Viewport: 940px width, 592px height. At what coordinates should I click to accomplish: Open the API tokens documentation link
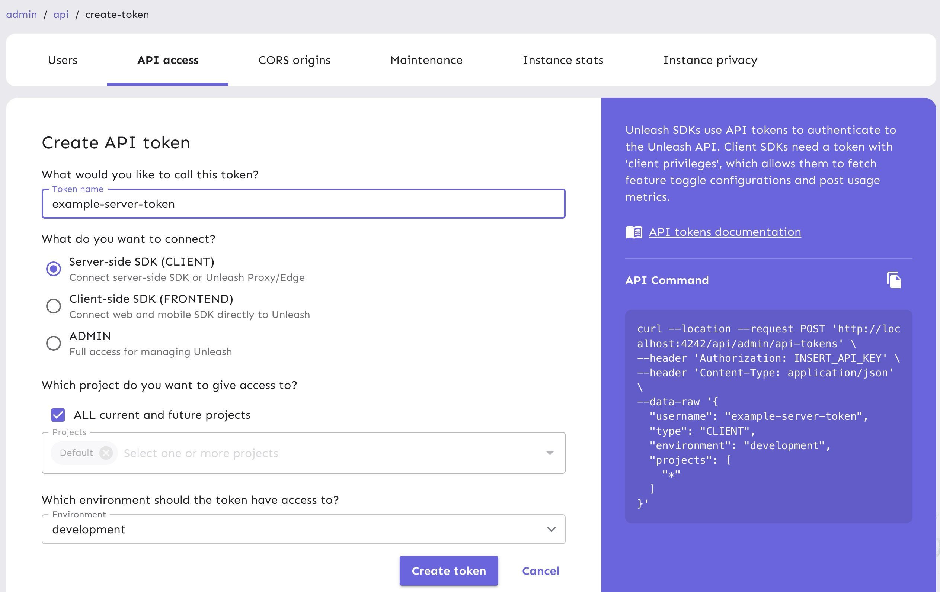tap(725, 231)
